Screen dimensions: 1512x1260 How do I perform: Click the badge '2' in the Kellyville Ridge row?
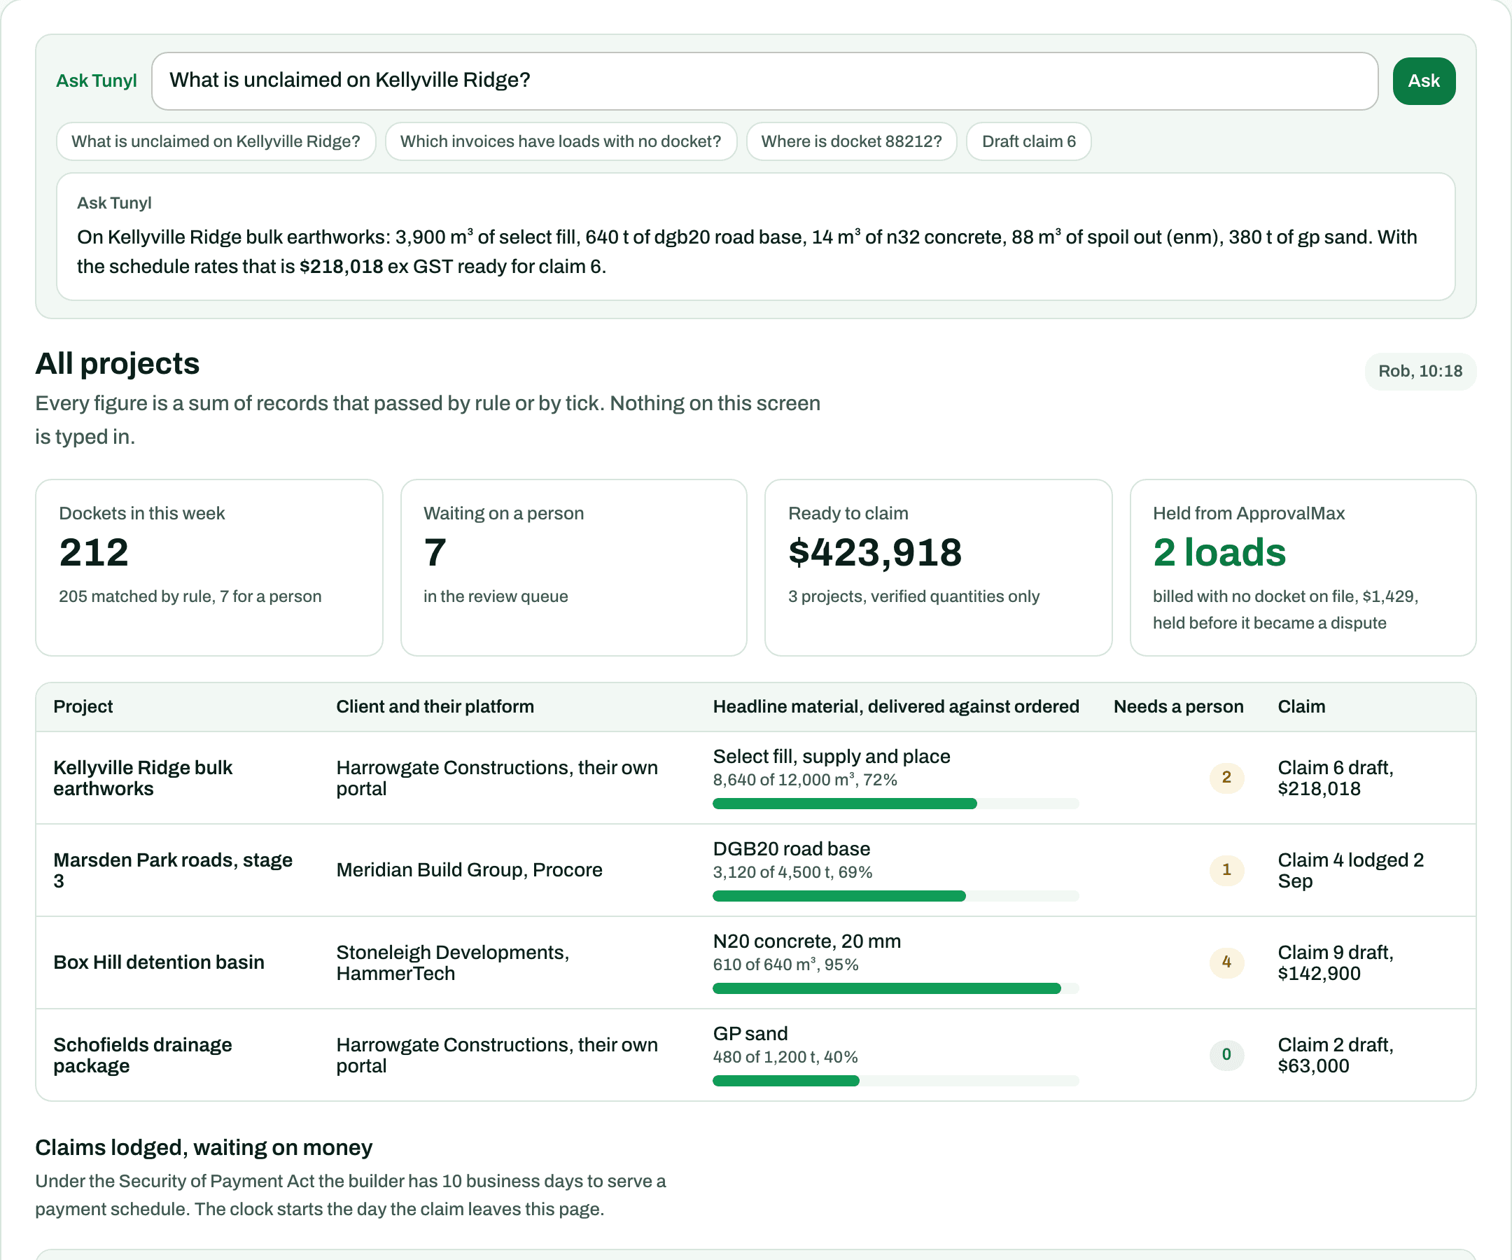point(1226,778)
